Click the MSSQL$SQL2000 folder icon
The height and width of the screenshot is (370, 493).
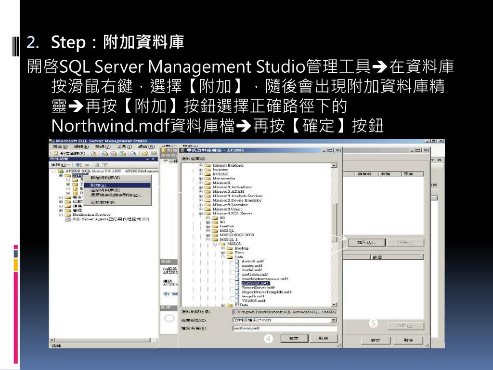[x=215, y=235]
